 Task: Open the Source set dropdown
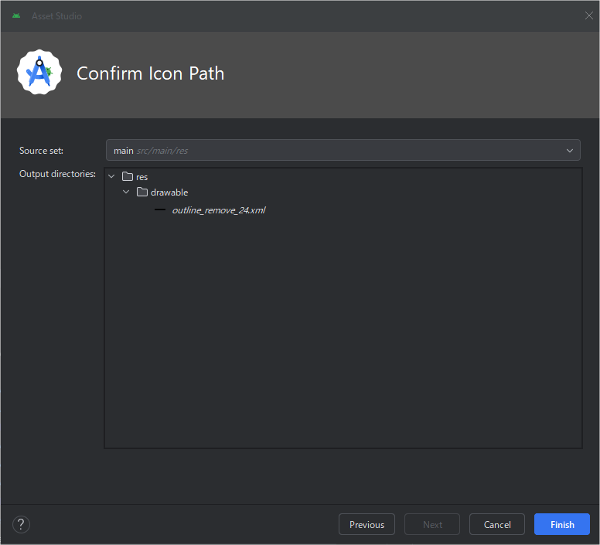click(343, 150)
